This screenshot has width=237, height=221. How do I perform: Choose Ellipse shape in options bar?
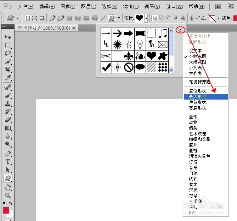coord(86,18)
